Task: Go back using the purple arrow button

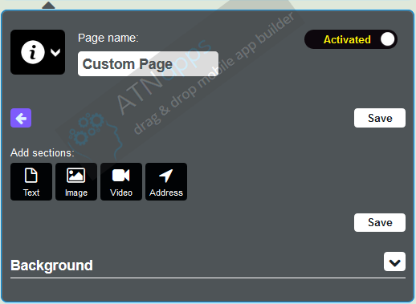Action: point(21,118)
